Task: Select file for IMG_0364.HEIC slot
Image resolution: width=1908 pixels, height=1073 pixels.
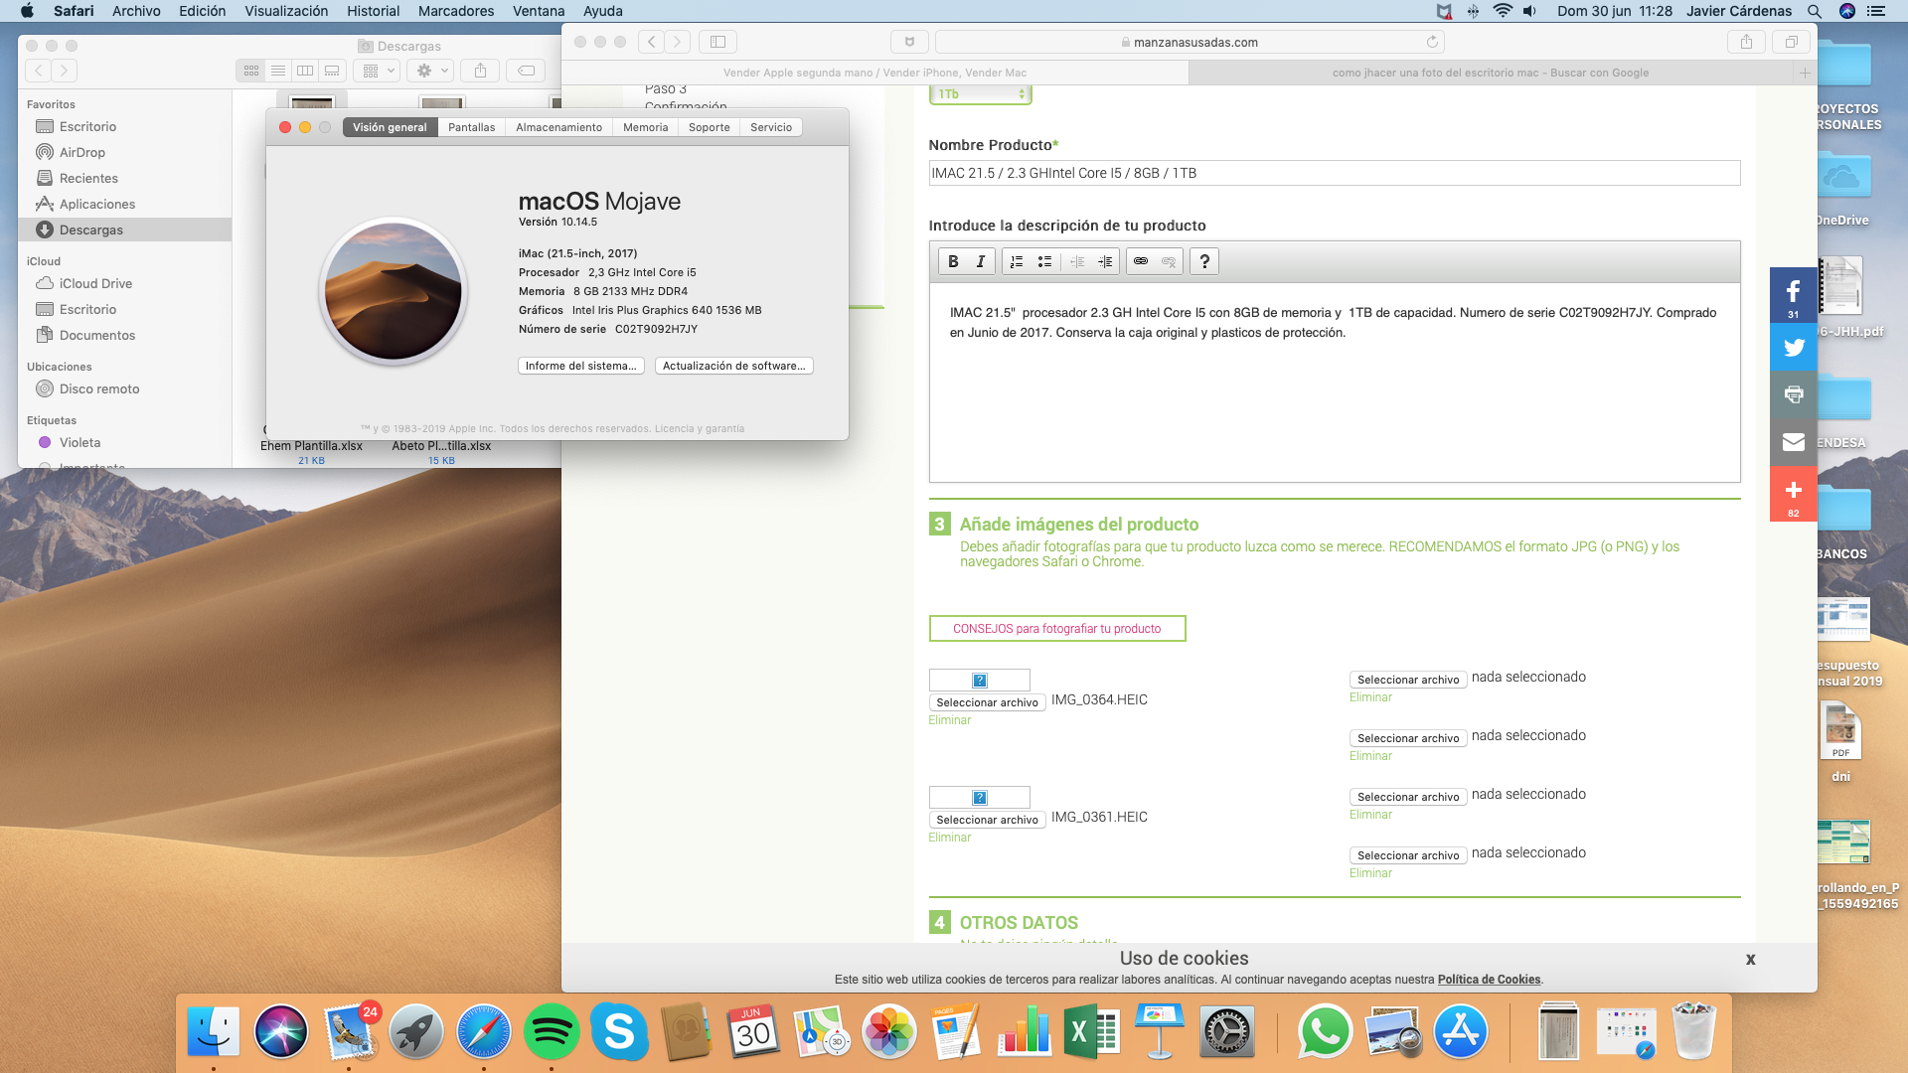Action: (987, 702)
